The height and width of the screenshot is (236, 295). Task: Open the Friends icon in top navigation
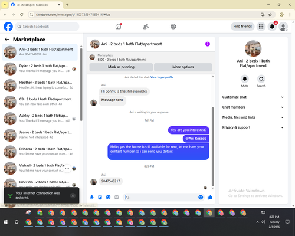click(146, 27)
